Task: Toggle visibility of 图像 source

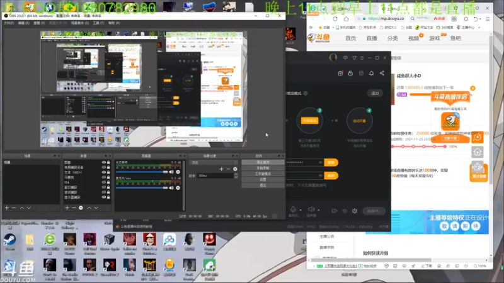Action: 104,162
